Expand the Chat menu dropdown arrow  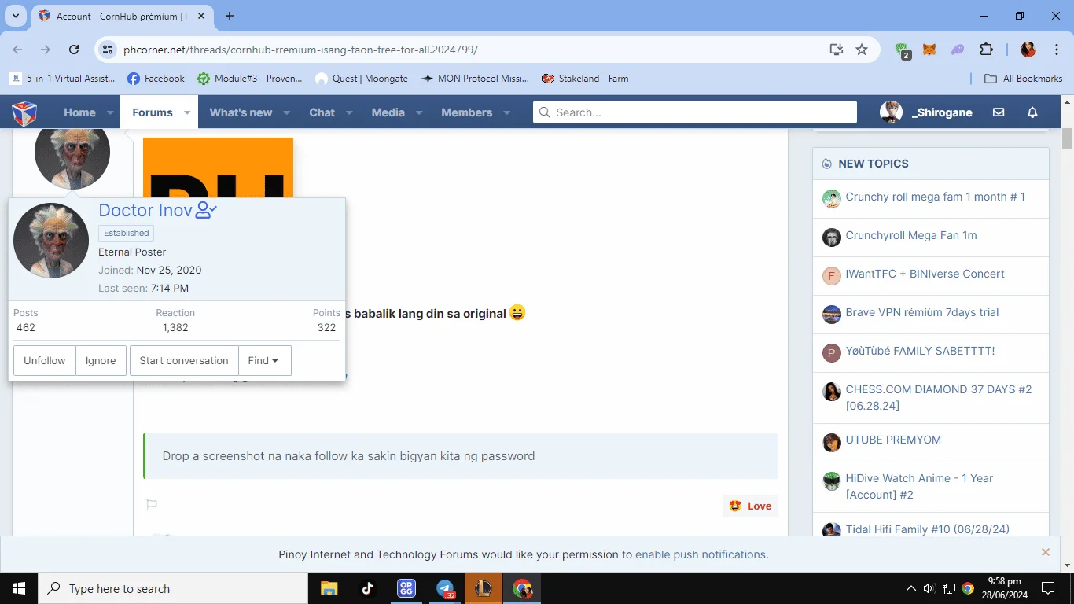[x=349, y=112]
